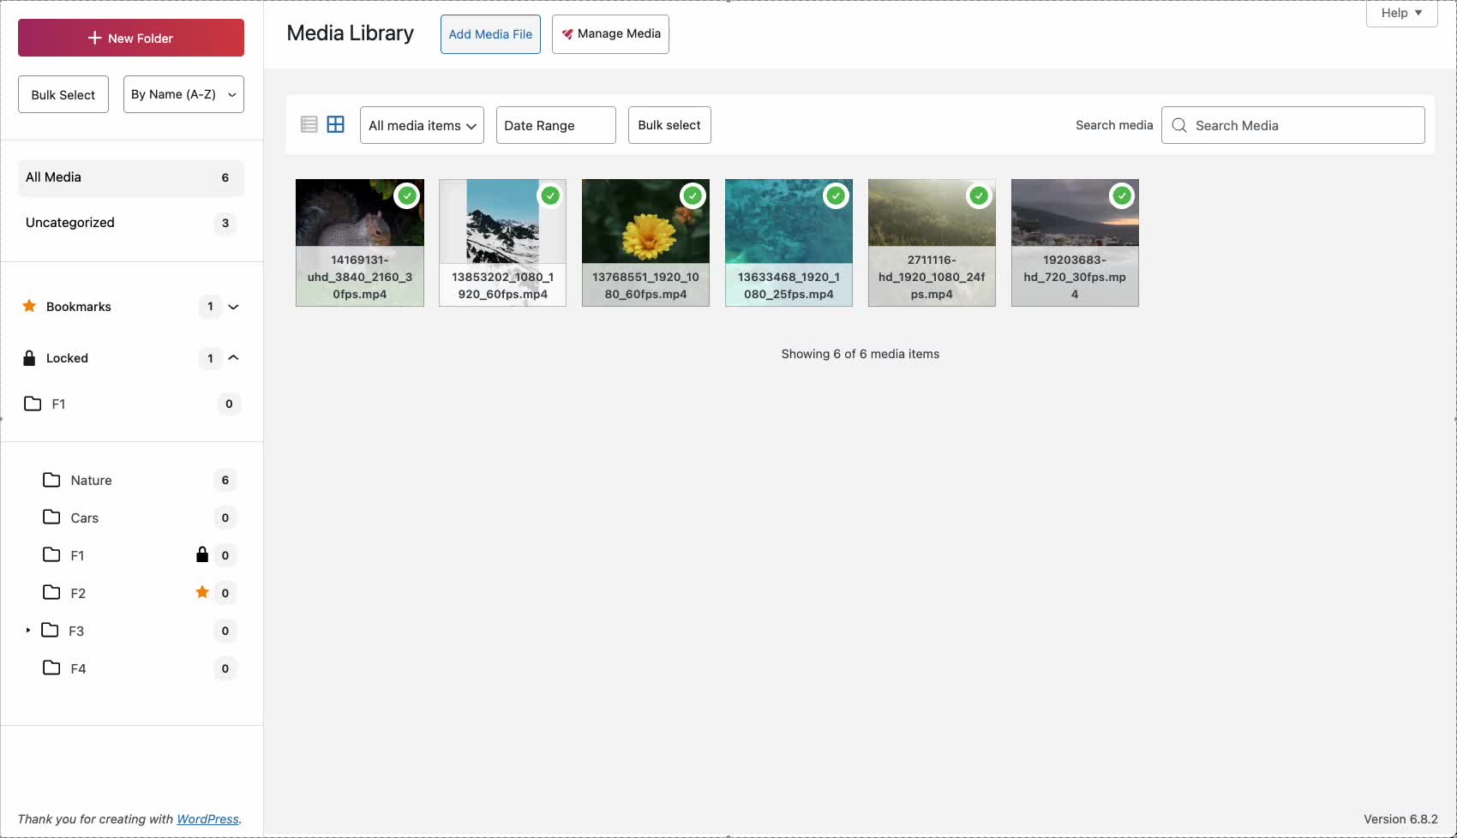Open the By Name (A-Z) sort dropdown

point(183,93)
